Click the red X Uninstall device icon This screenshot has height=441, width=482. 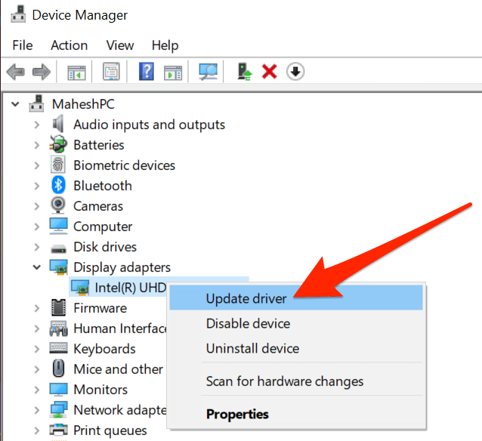tap(269, 72)
